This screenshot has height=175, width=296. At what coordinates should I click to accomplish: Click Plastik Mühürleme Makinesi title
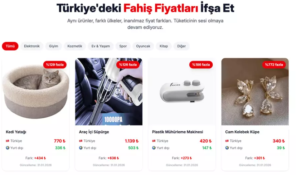point(178,132)
